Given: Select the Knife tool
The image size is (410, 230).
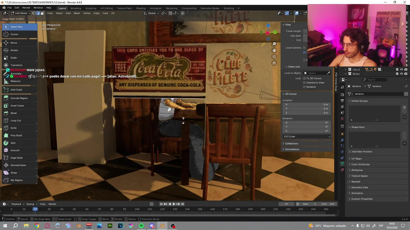Looking at the screenshot, I should (x=19, y=128).
